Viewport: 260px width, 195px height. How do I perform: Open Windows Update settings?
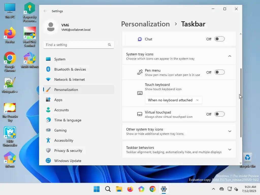click(79, 161)
